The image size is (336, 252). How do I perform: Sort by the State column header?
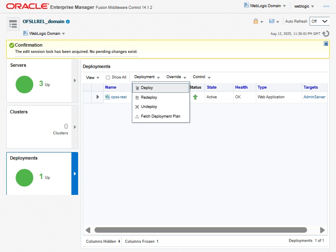212,87
